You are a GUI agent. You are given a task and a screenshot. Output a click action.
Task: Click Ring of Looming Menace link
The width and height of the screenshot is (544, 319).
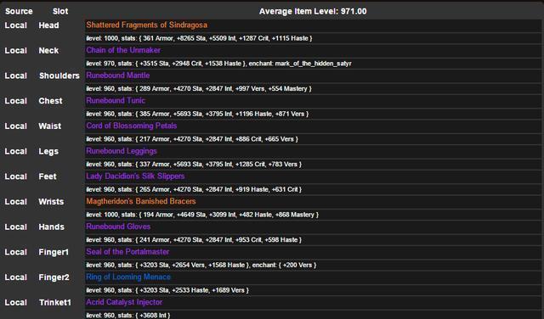click(x=128, y=277)
